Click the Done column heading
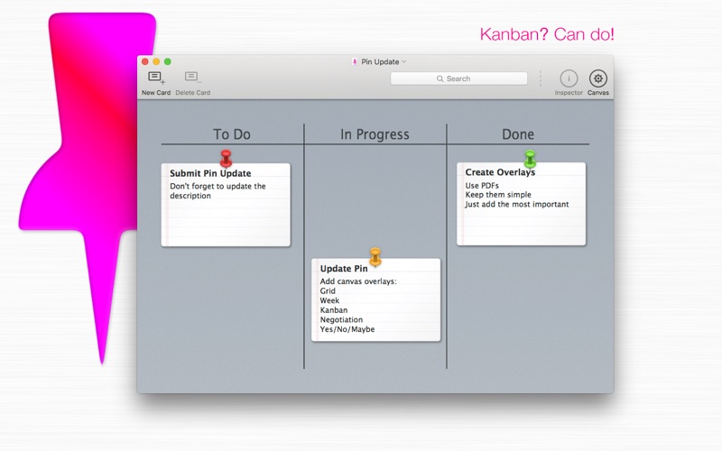Viewport: 722px width, 451px height. coord(518,134)
